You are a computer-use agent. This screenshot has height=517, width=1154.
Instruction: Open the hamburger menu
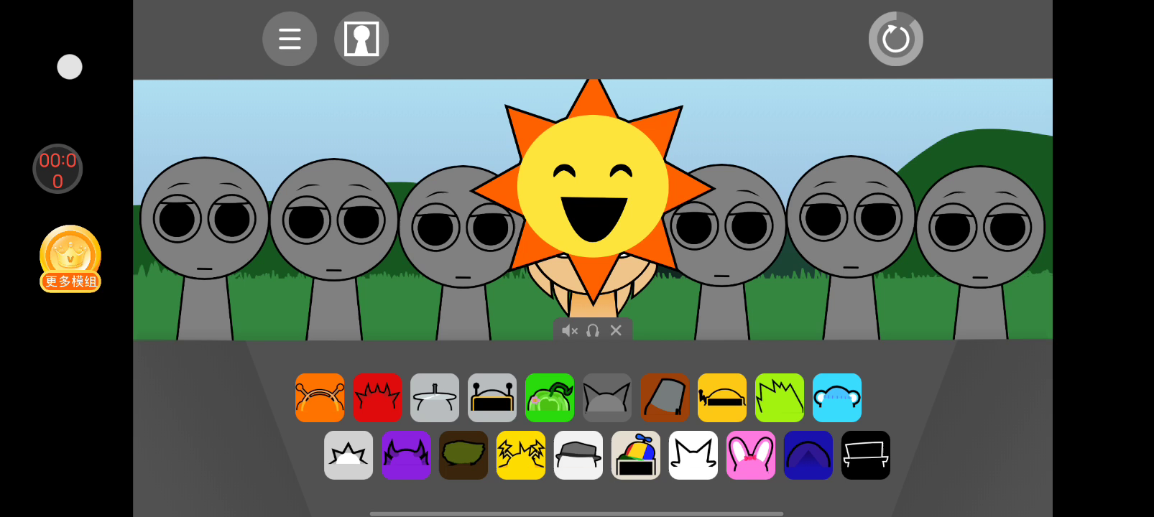click(x=290, y=39)
